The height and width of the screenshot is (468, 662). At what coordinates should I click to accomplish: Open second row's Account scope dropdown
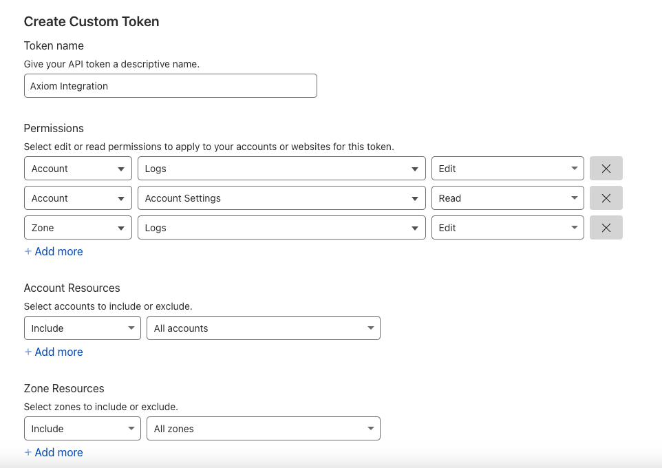[78, 198]
